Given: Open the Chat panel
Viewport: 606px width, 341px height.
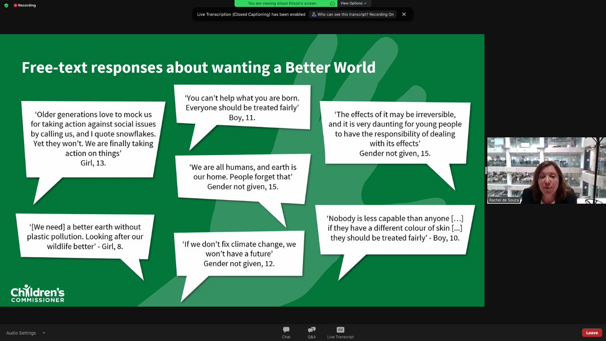Looking at the screenshot, I should point(286,332).
